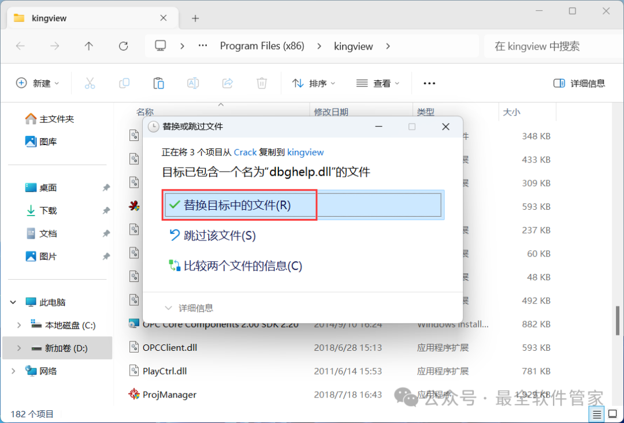Viewport: 624px width, 423px height.
Task: Open 图片 in sidebar
Action: click(41, 256)
